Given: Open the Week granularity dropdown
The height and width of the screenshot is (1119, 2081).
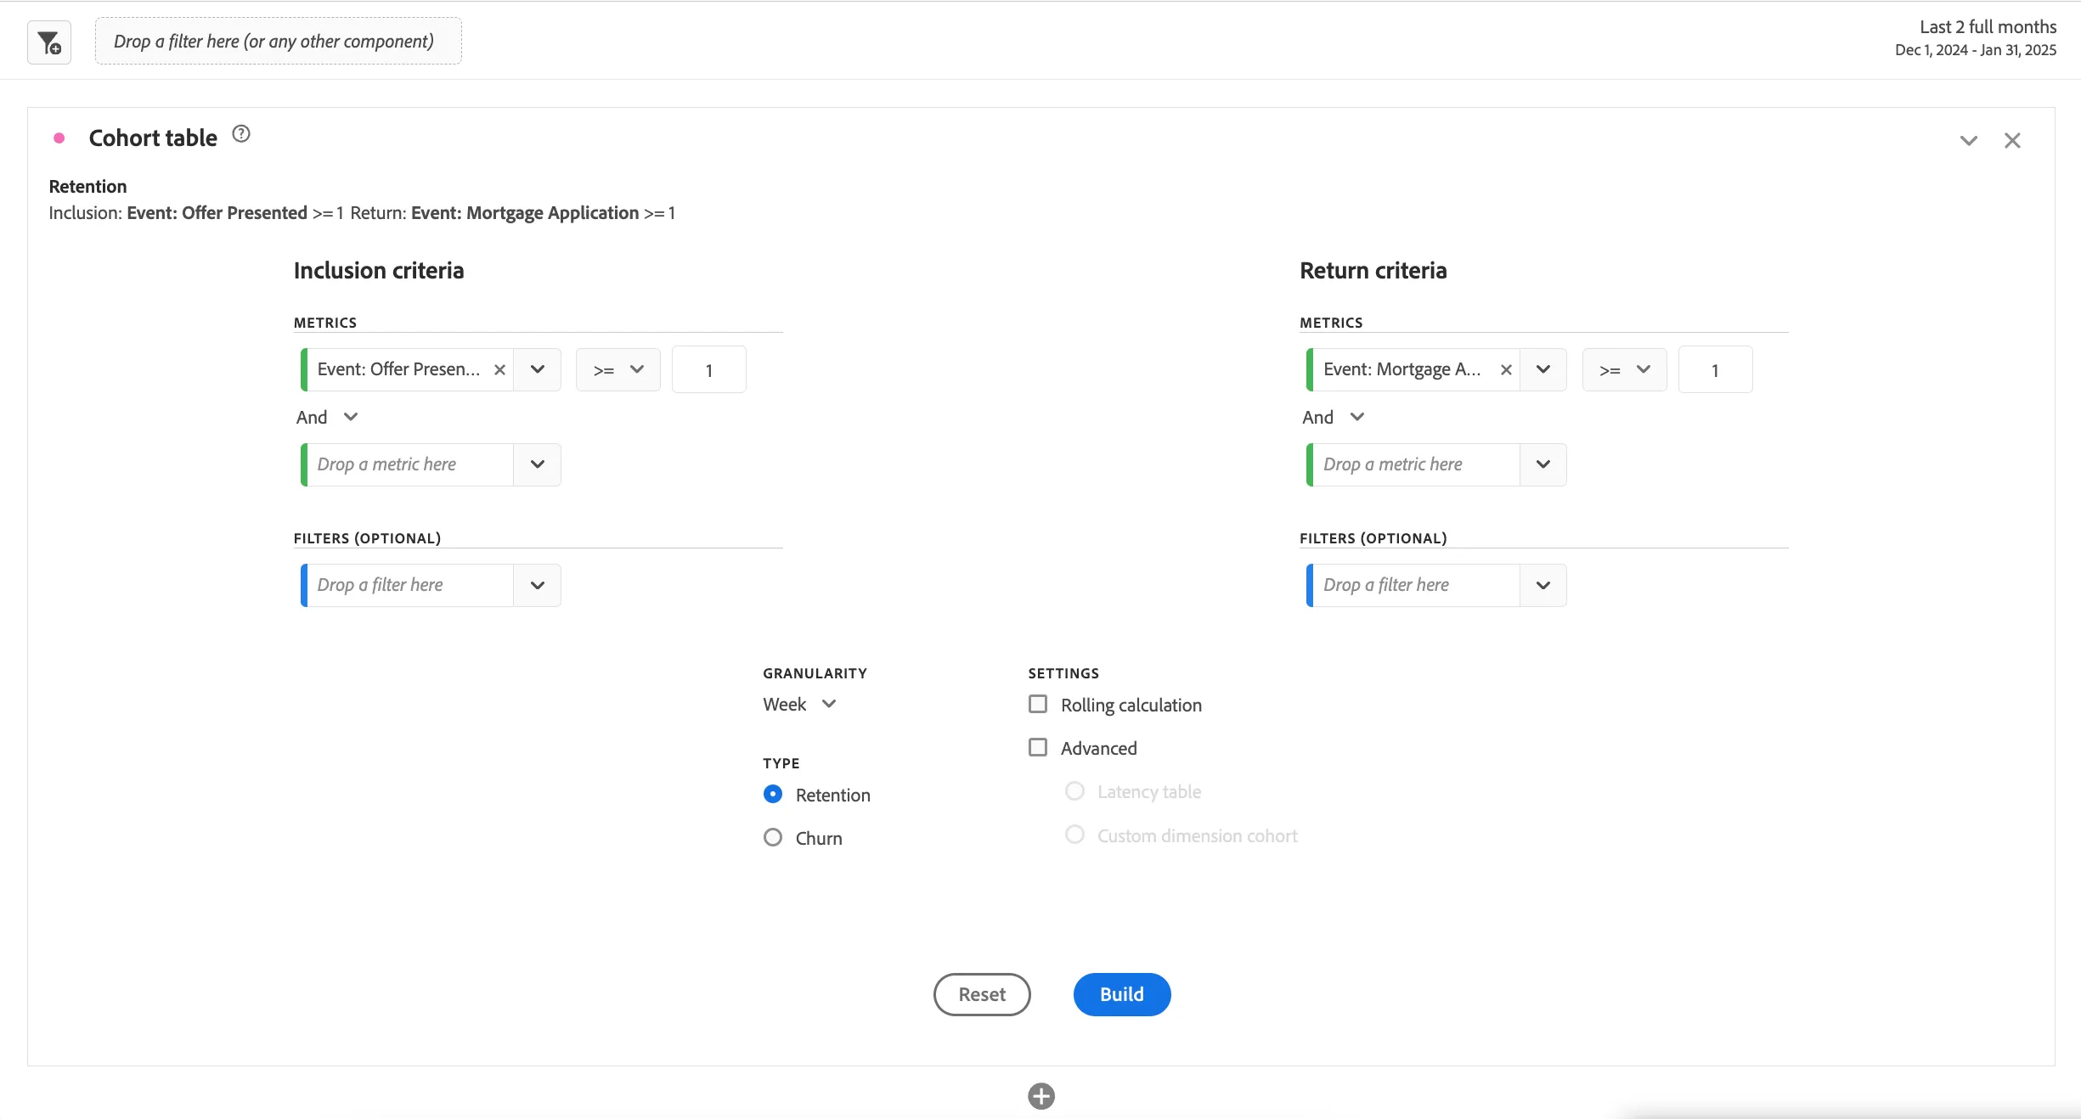Looking at the screenshot, I should coord(800,704).
